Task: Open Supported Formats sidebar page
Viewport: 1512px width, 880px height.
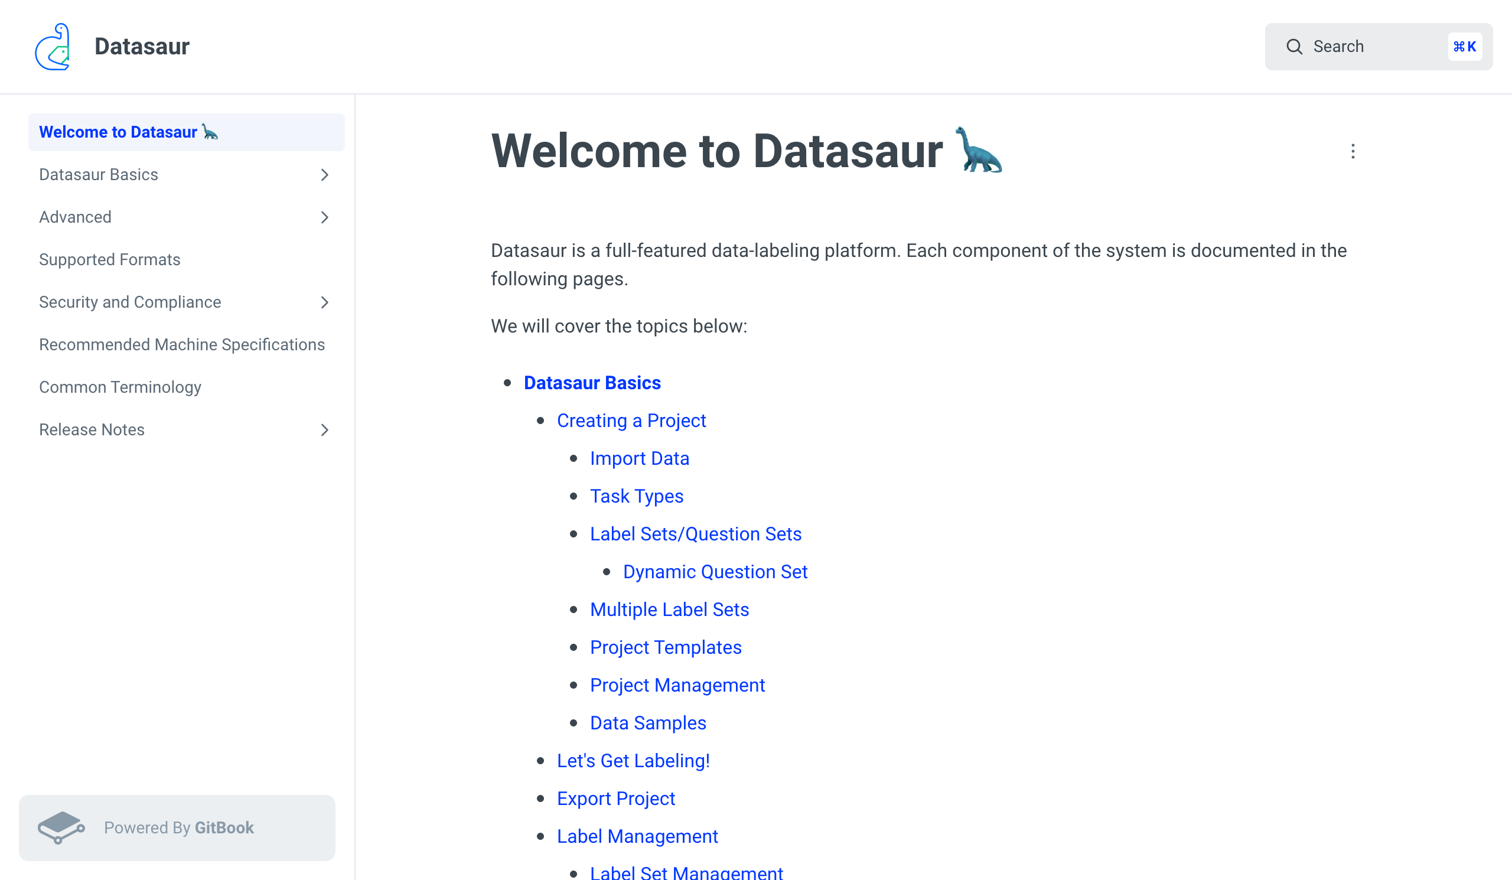Action: coord(187,260)
